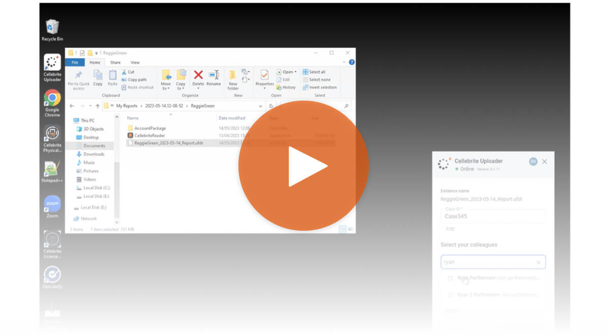Open address bar history dropdown
This screenshot has width=609, height=335.
260,106
